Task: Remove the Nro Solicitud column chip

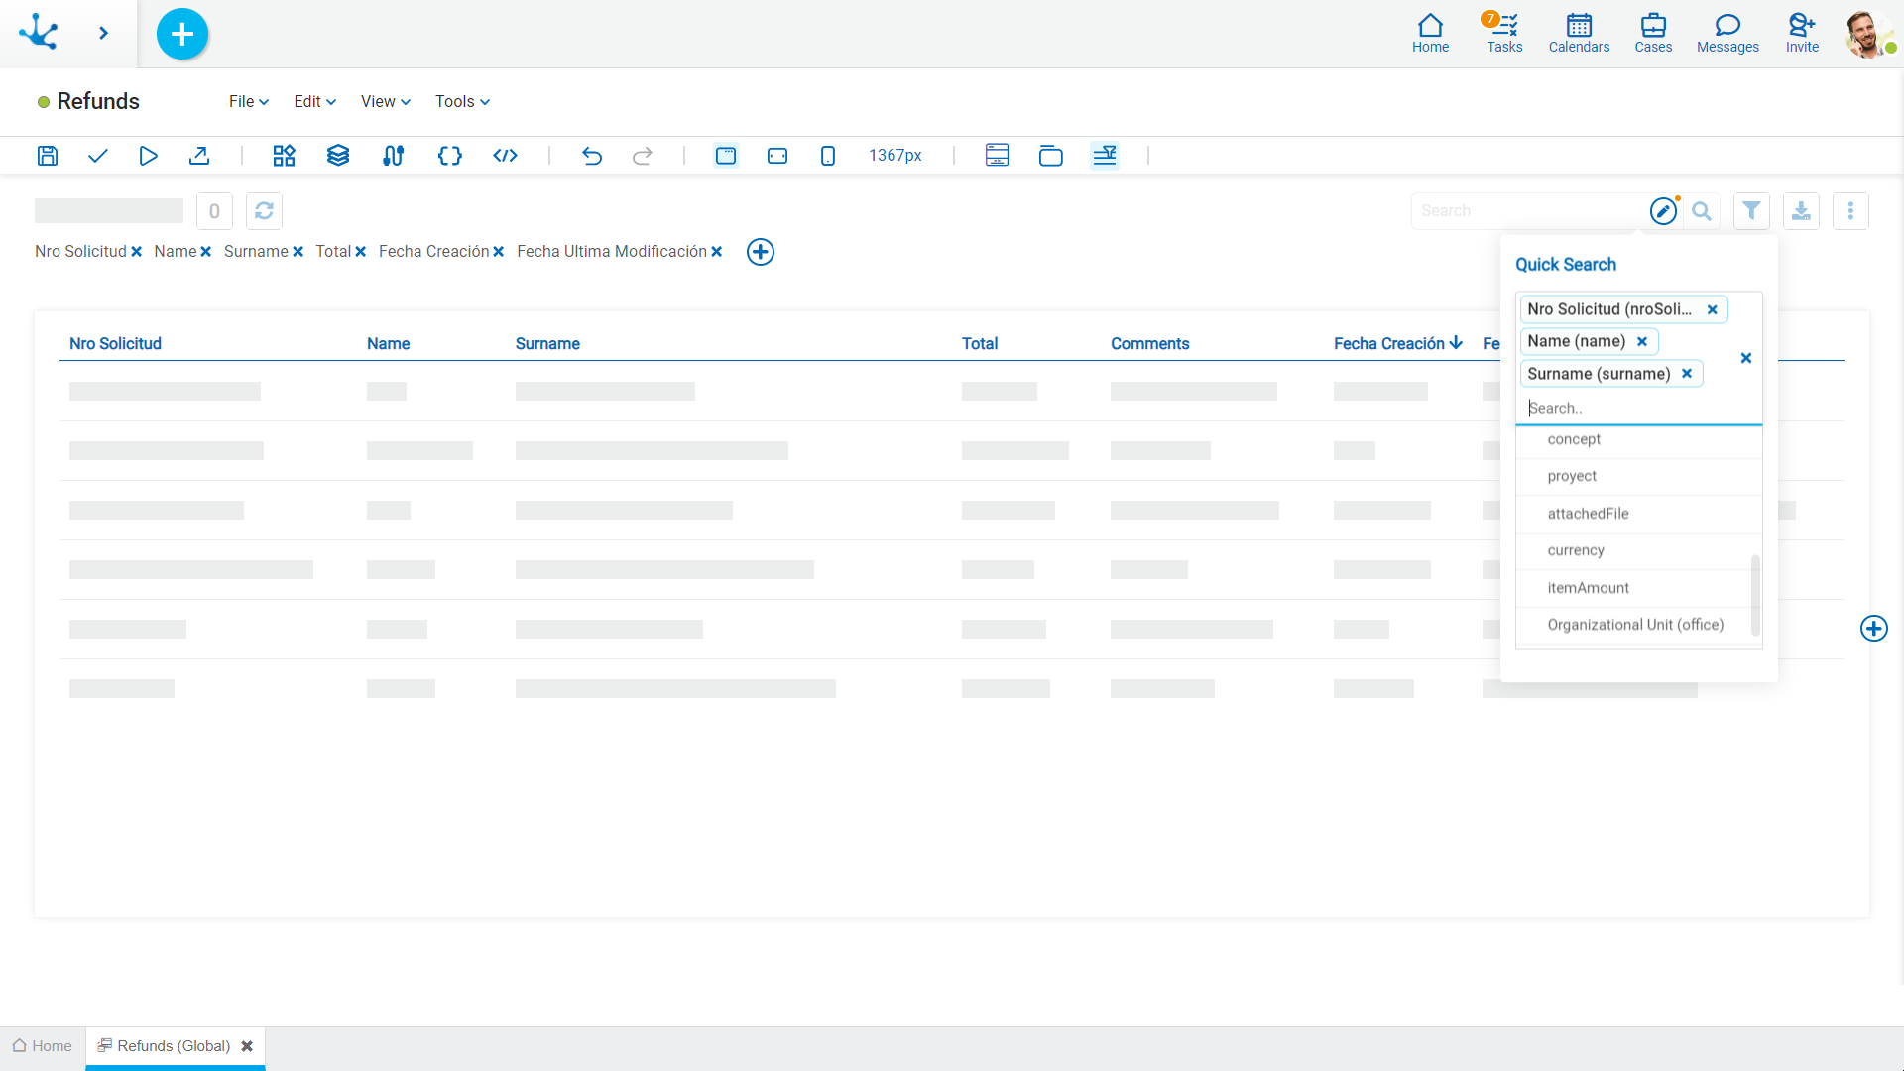Action: pos(136,252)
